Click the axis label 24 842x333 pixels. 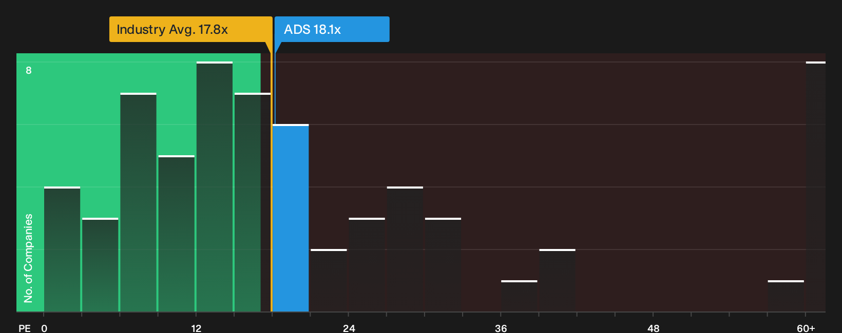[349, 328]
